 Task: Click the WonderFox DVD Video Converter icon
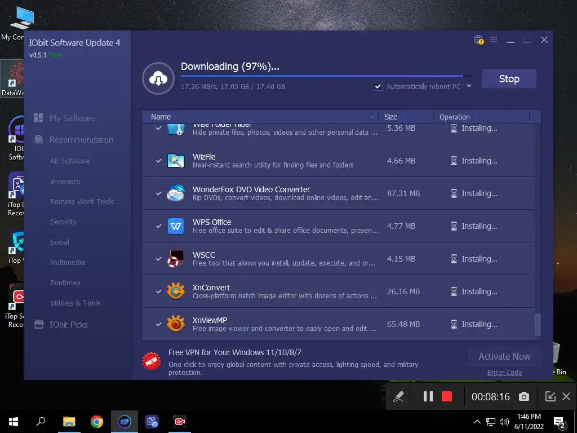(x=176, y=193)
